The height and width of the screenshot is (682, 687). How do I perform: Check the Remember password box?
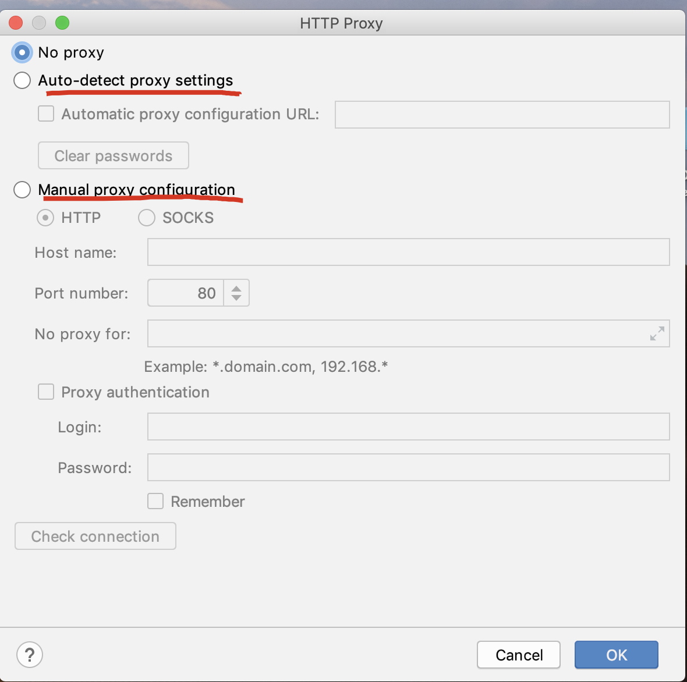click(155, 501)
